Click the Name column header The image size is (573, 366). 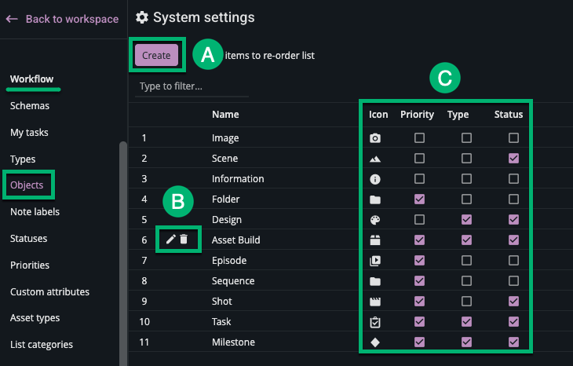tap(225, 115)
